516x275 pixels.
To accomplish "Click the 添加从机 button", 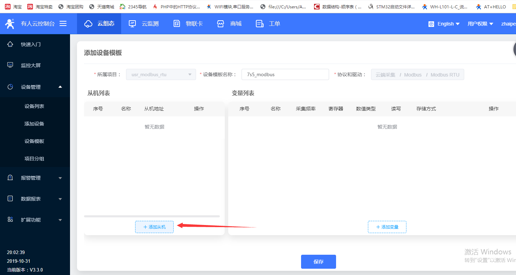I will 154,227.
